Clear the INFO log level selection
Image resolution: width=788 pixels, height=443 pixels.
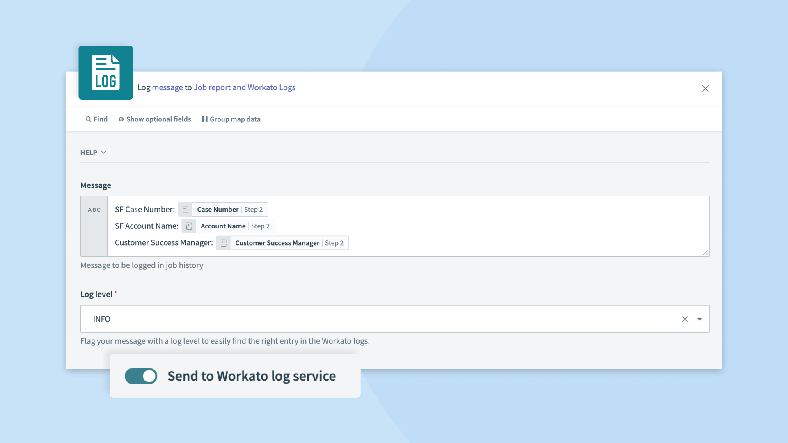(685, 319)
